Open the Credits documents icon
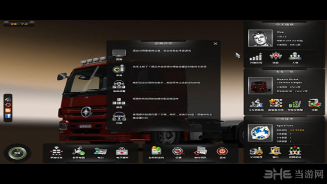The height and width of the screenshot is (184, 327). tap(200, 151)
